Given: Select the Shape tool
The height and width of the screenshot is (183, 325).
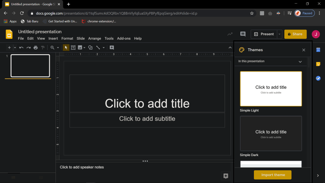Looking at the screenshot, I should [90, 48].
